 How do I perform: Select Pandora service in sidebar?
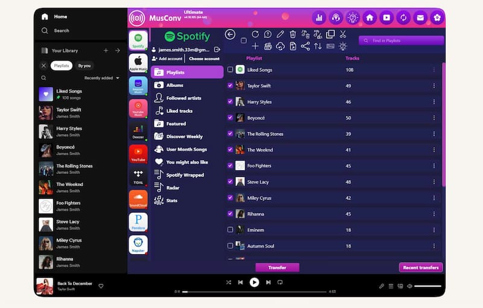tap(138, 222)
